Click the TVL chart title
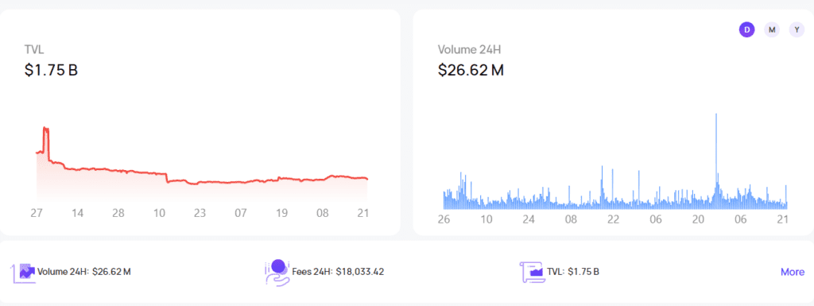Screen dimensions: 814x306 (33, 50)
